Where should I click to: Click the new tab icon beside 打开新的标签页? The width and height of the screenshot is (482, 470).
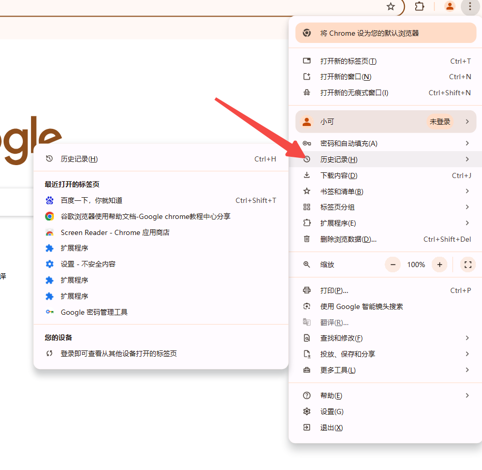click(307, 61)
